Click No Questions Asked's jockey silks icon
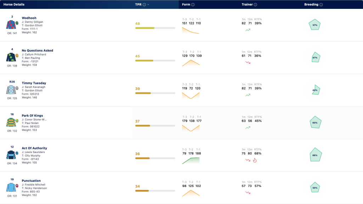The height and width of the screenshot is (204, 363). click(x=11, y=57)
